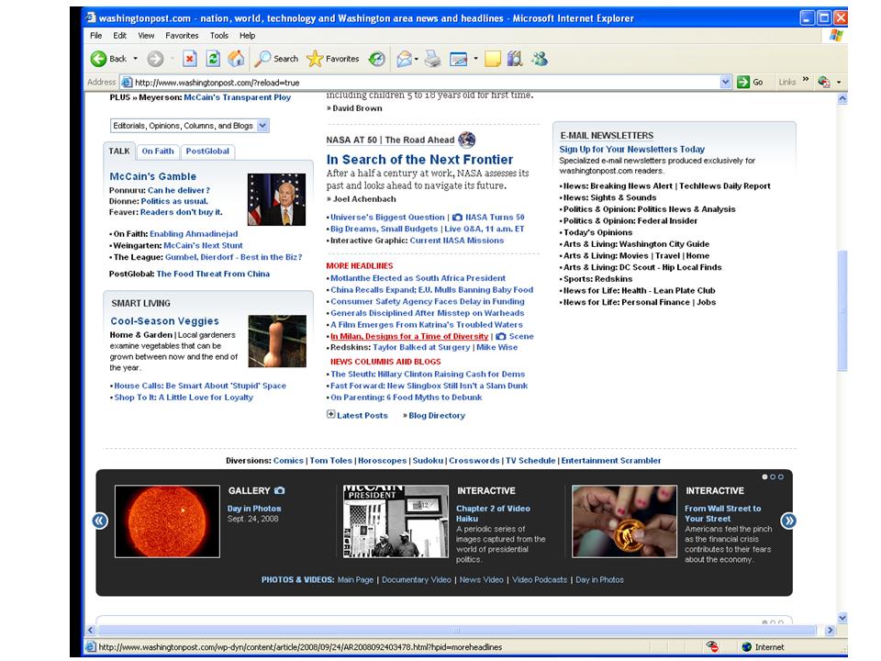The width and height of the screenshot is (881, 661).
Task: Open Favorites star in the toolbar
Action: tap(333, 59)
